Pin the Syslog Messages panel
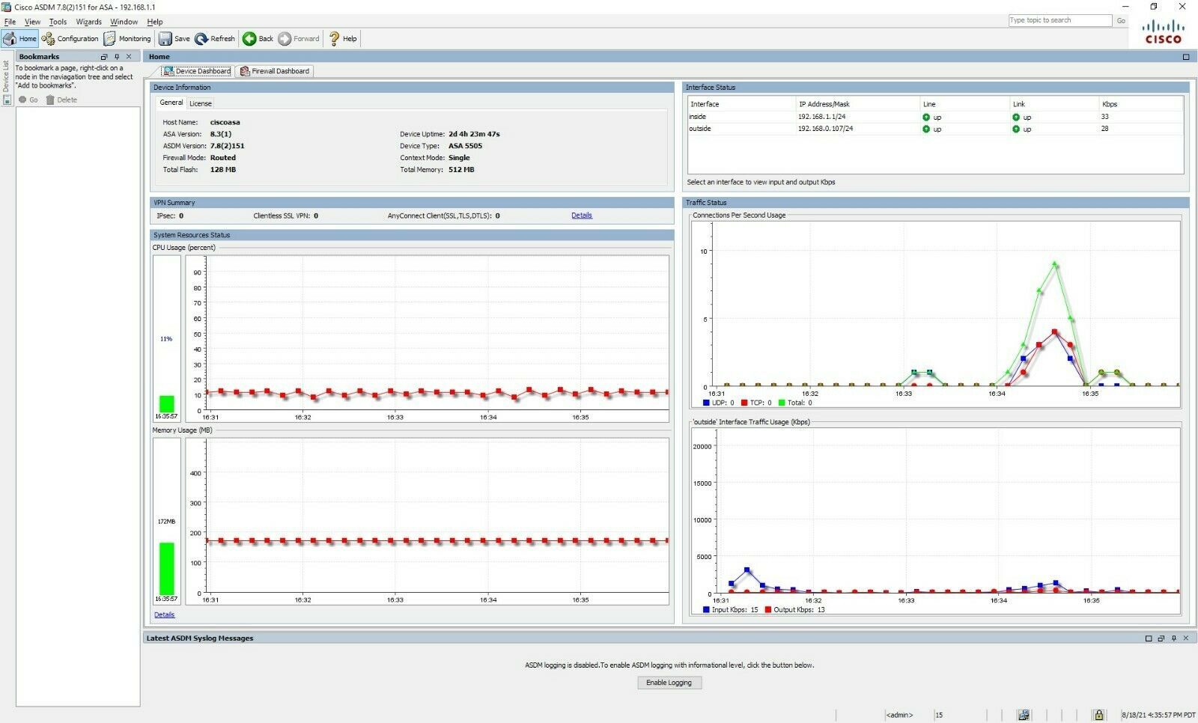This screenshot has height=723, width=1198. pyautogui.click(x=1174, y=638)
